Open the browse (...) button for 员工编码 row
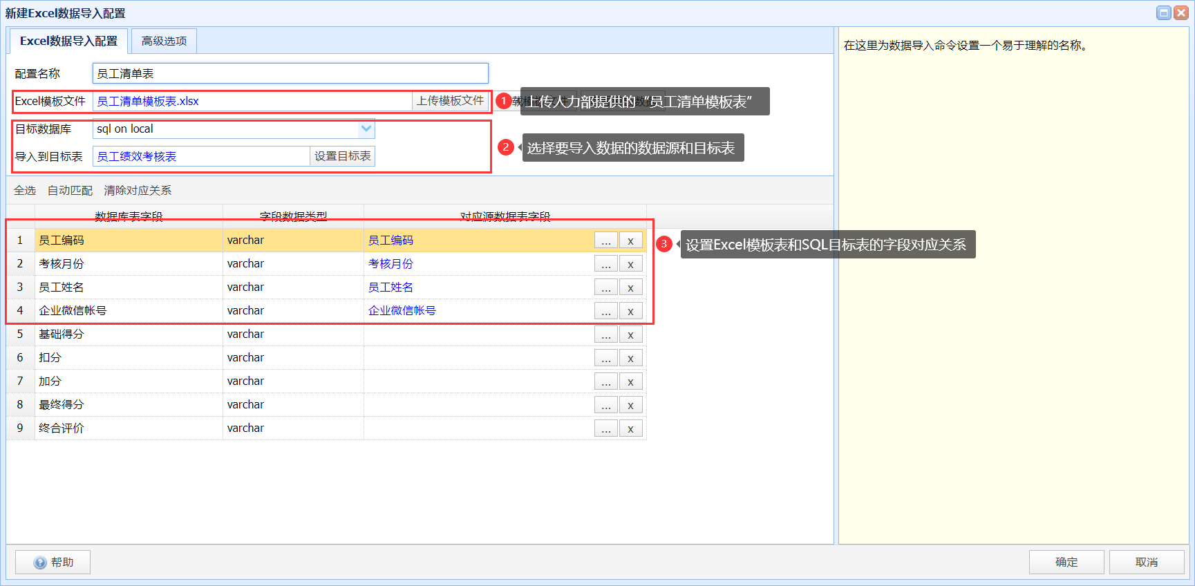 [606, 240]
